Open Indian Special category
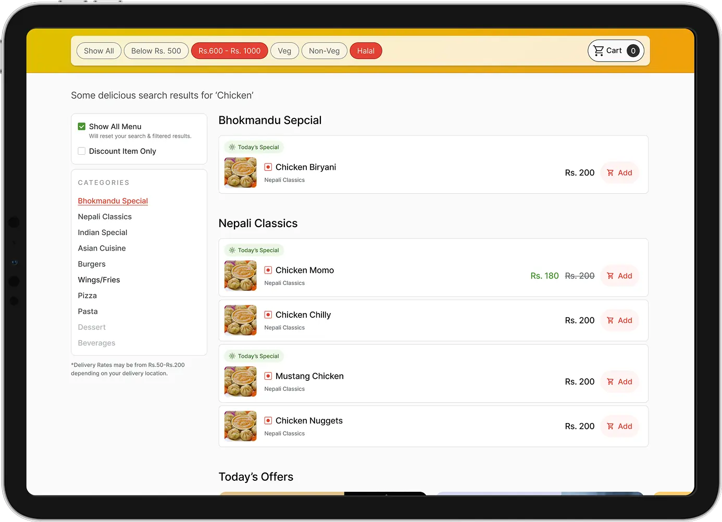This screenshot has width=722, height=522. [103, 232]
